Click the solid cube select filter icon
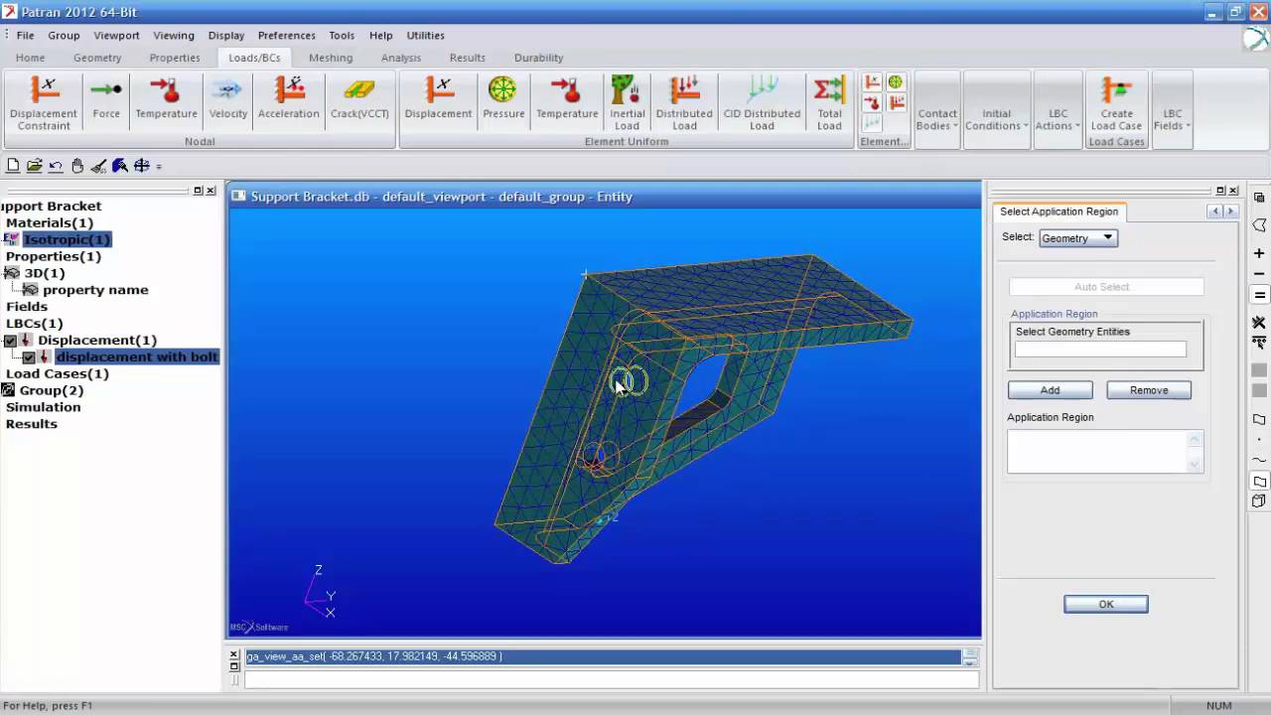The height and width of the screenshot is (715, 1271). [x=1259, y=501]
